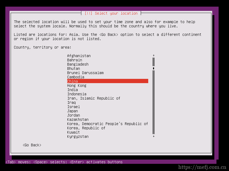The image size is (229, 171).
Task: Select Iran, Islamic Republic of
Action: (94, 98)
